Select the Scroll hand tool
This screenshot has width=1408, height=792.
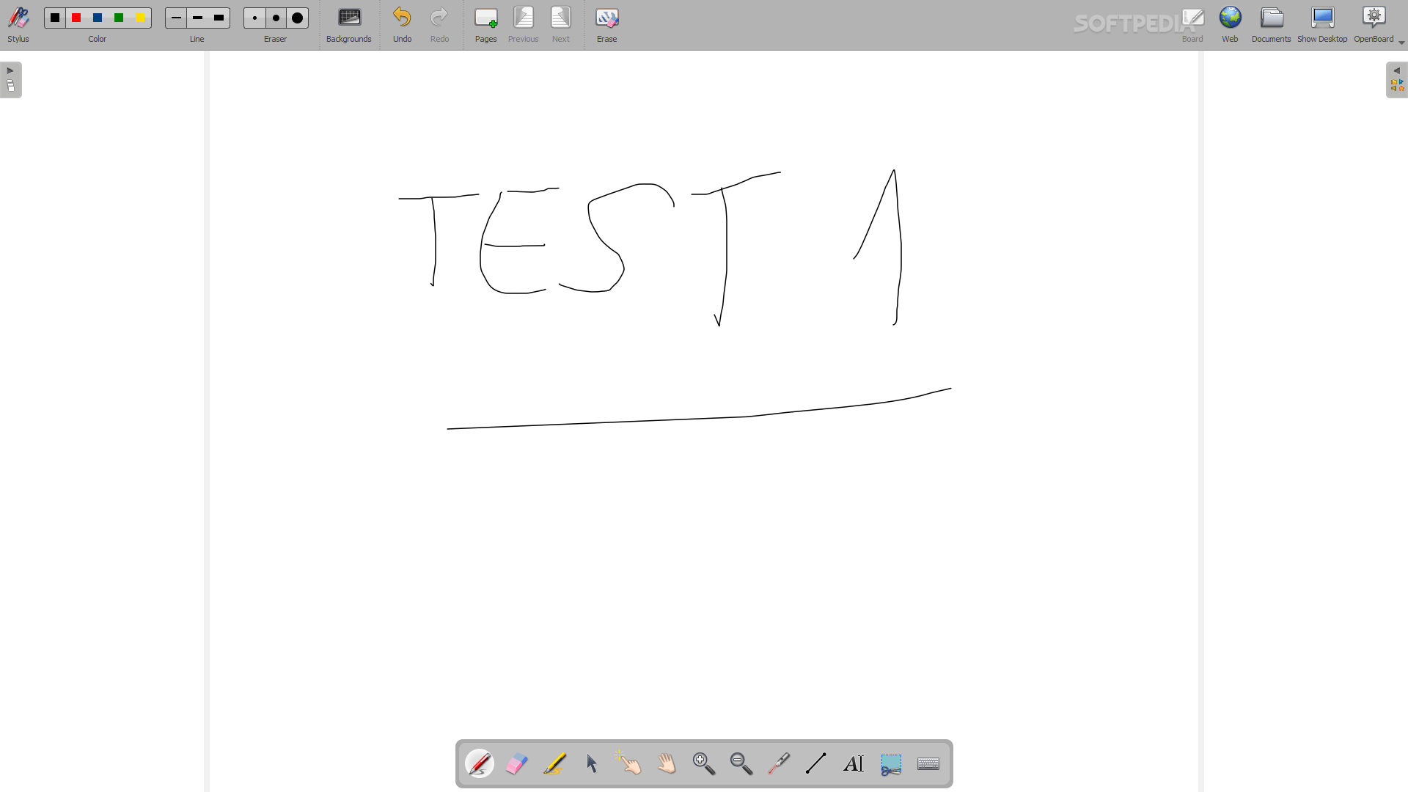(666, 763)
